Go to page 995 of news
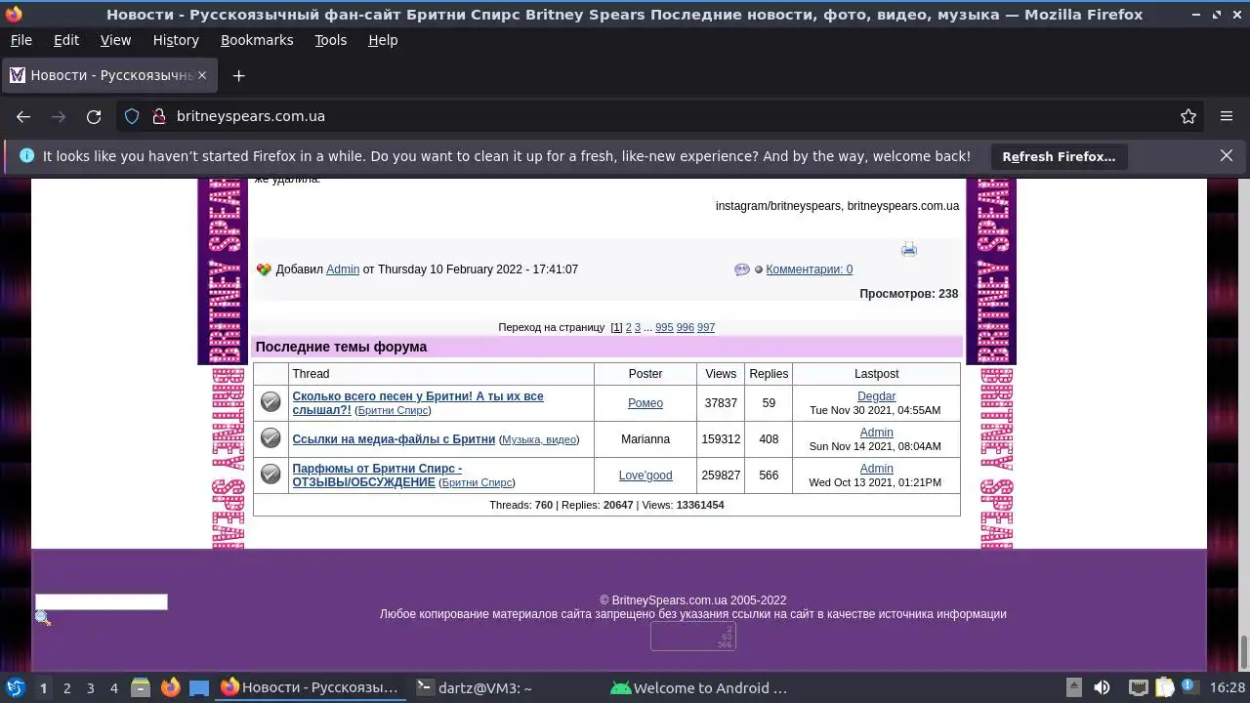 664,328
